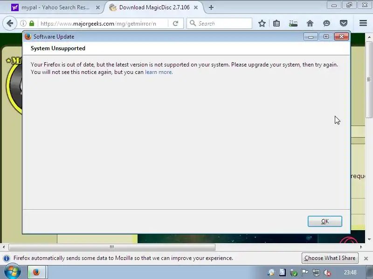Click the notification bar info icon
The image size is (373, 279).
click(x=7, y=258)
